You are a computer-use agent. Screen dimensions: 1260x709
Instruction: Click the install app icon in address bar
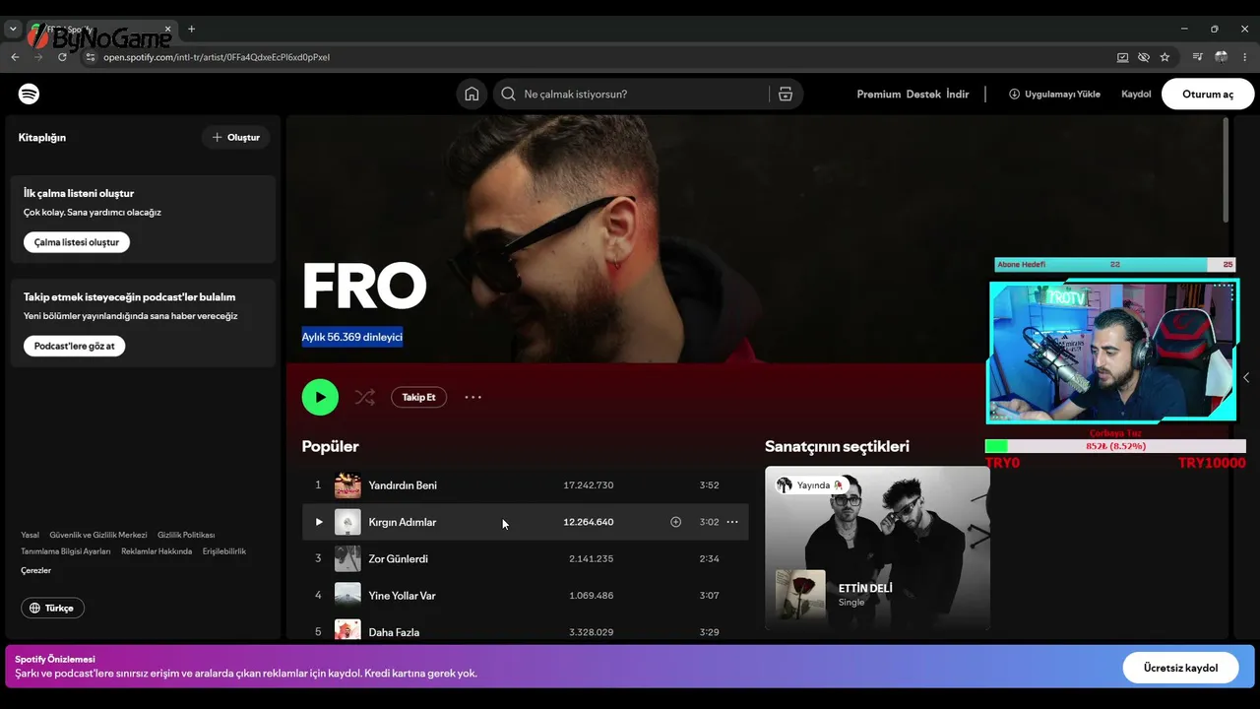1122,57
